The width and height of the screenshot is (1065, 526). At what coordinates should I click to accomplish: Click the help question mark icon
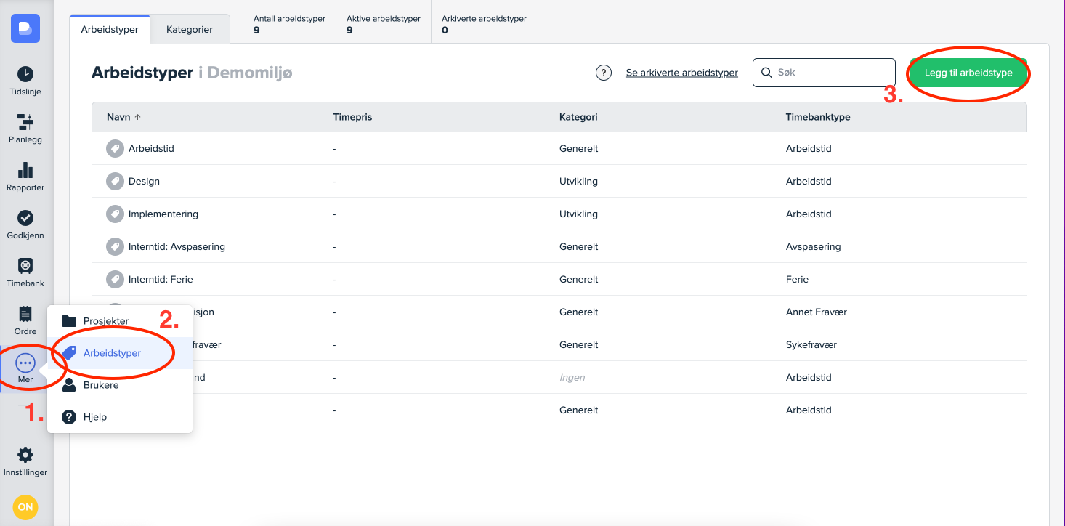click(x=603, y=73)
